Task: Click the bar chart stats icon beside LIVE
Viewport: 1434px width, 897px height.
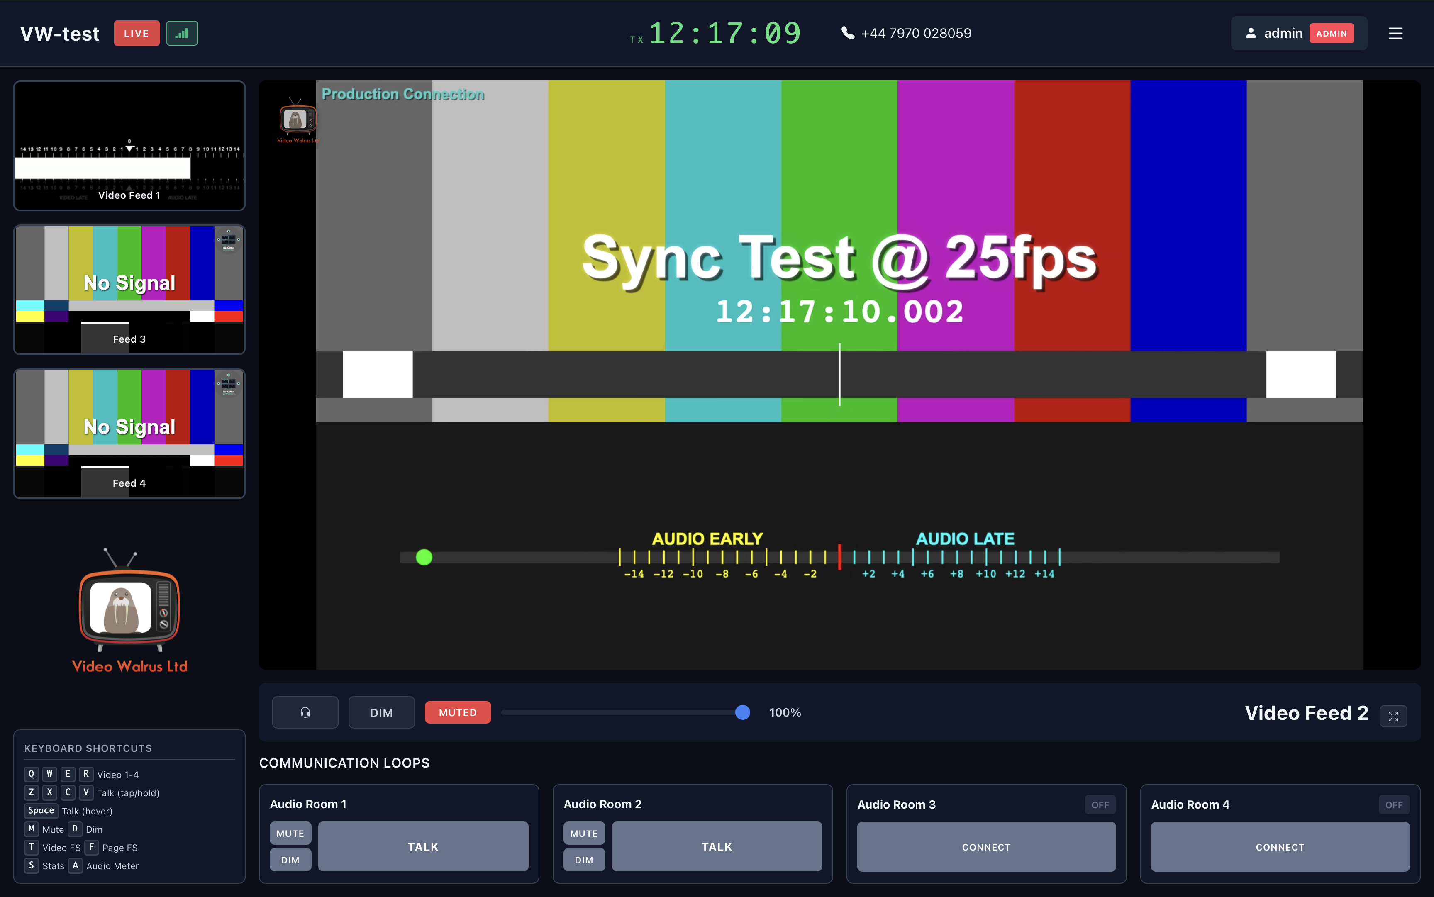Action: pos(182,33)
